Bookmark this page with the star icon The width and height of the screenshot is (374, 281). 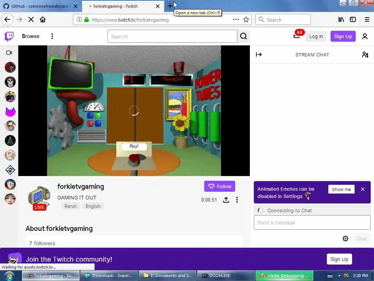tap(246, 20)
